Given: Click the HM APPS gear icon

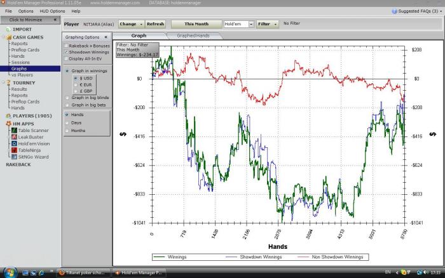Looking at the screenshot, I should [x=8, y=124].
